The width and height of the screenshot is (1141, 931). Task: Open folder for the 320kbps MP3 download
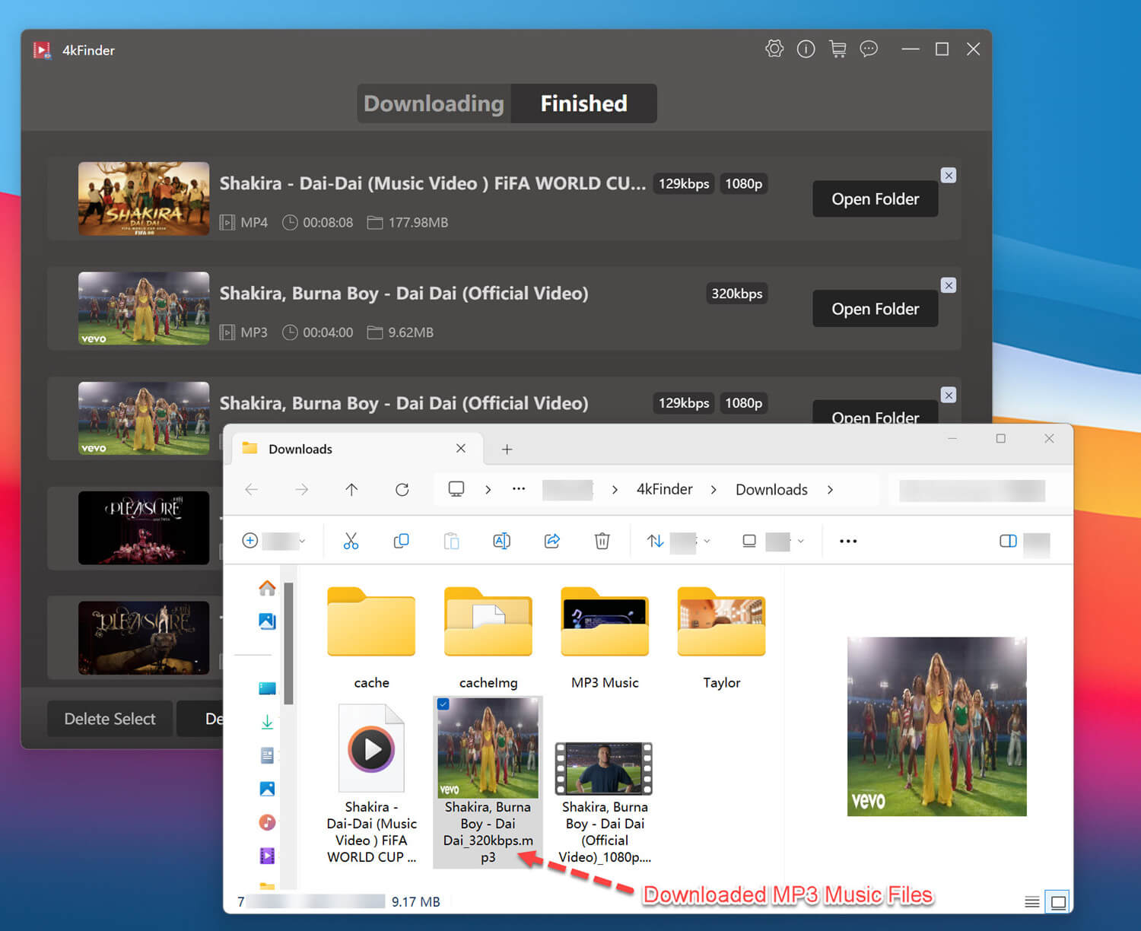pos(875,309)
